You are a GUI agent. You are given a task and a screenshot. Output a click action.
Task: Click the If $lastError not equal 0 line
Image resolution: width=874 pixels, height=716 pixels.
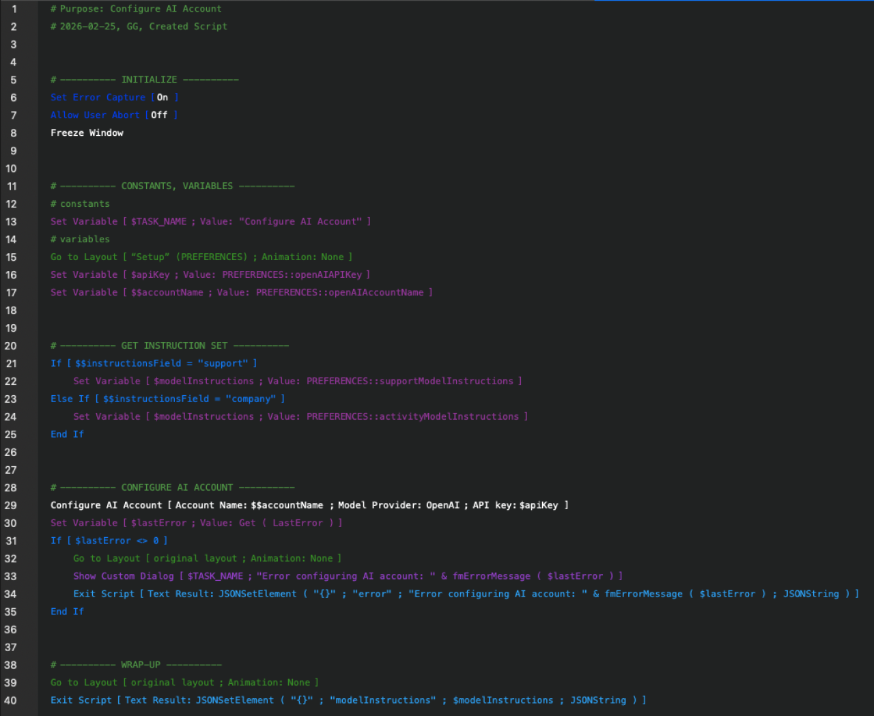point(109,541)
